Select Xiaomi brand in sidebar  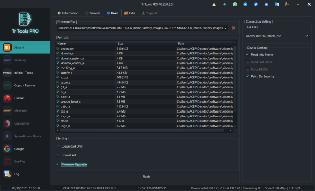25,48
